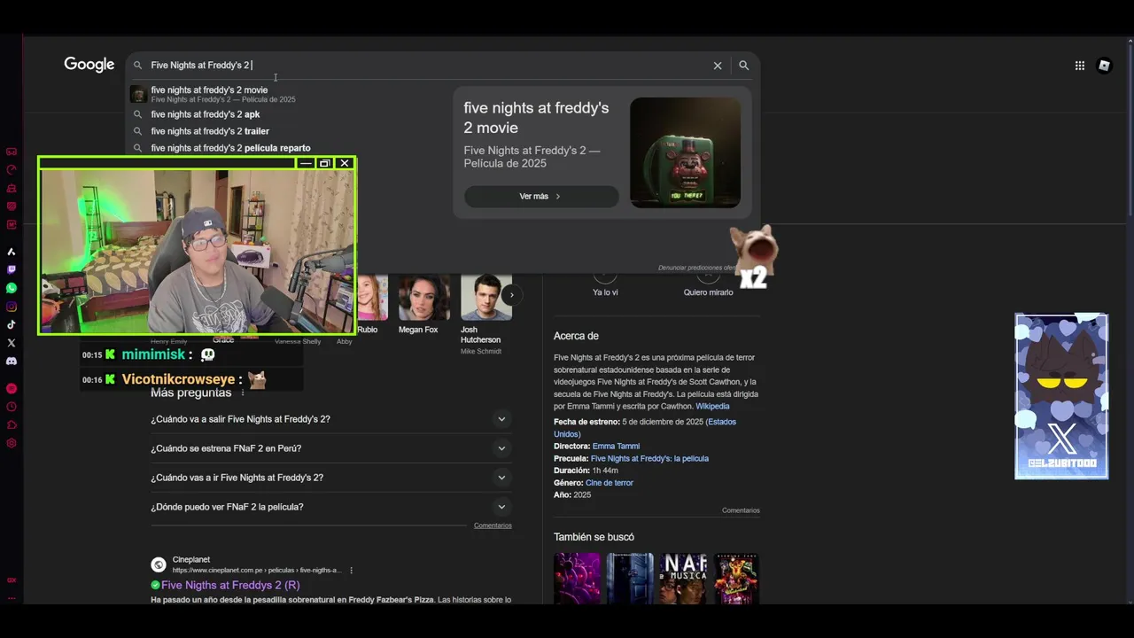1134x638 pixels.
Task: Click 'Denunciar predicciones' link
Action: coord(696,268)
